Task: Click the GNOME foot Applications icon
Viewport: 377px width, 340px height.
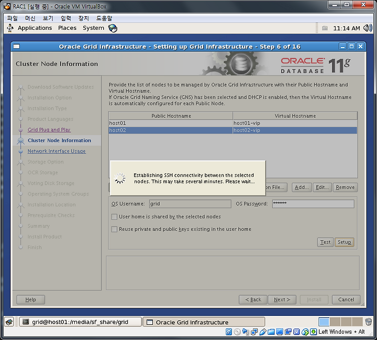Action: tap(10, 28)
